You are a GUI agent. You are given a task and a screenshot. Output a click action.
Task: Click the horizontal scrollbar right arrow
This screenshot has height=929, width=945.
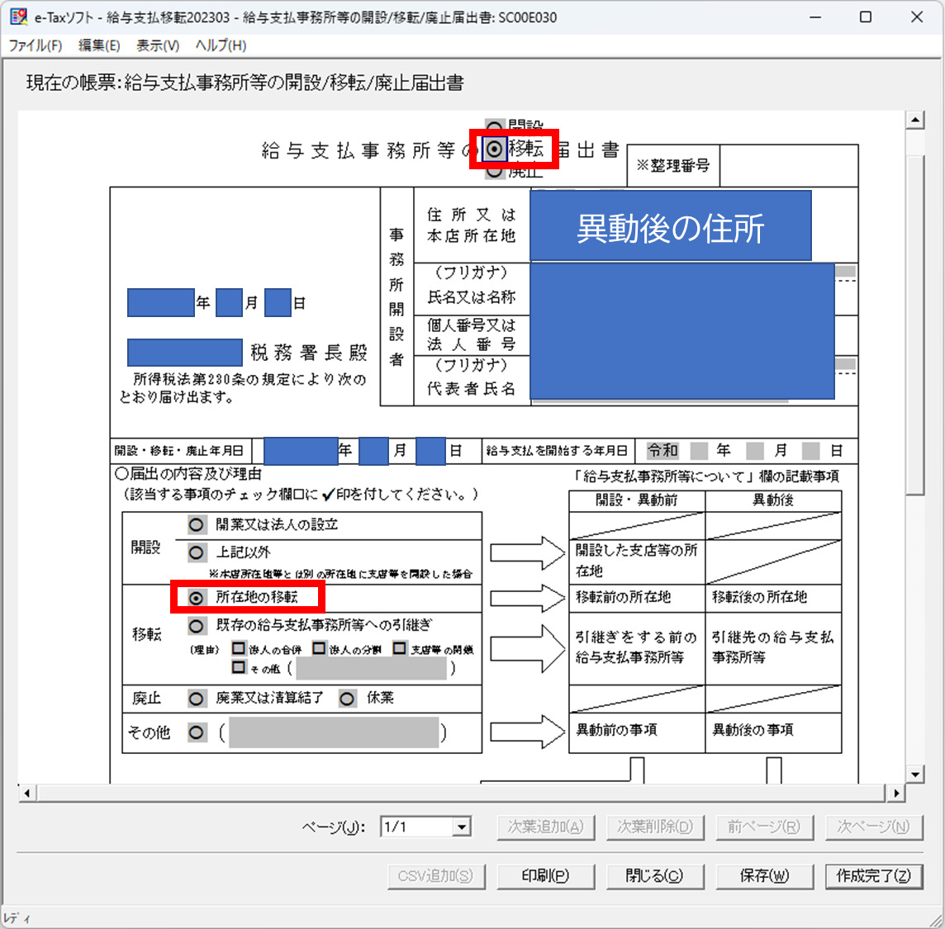(x=895, y=794)
